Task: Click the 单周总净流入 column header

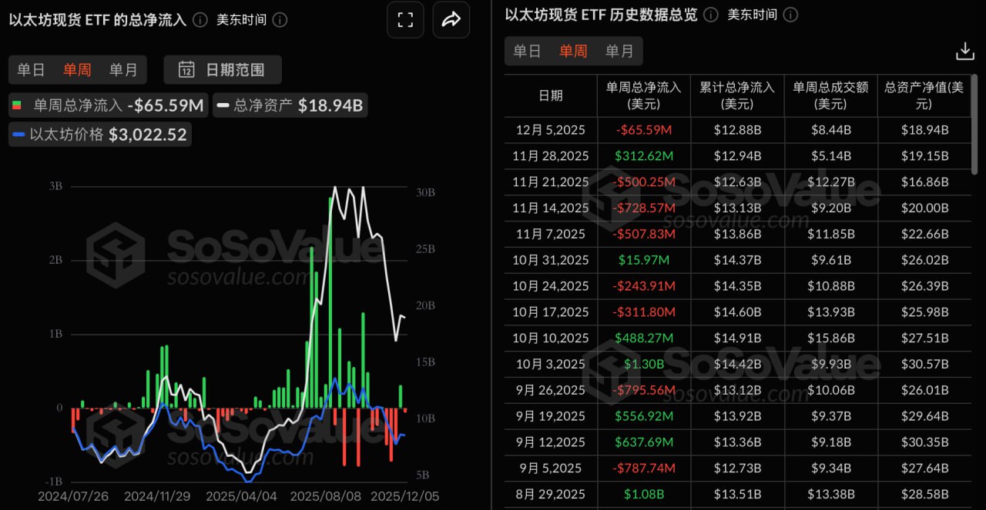Action: tap(643, 95)
